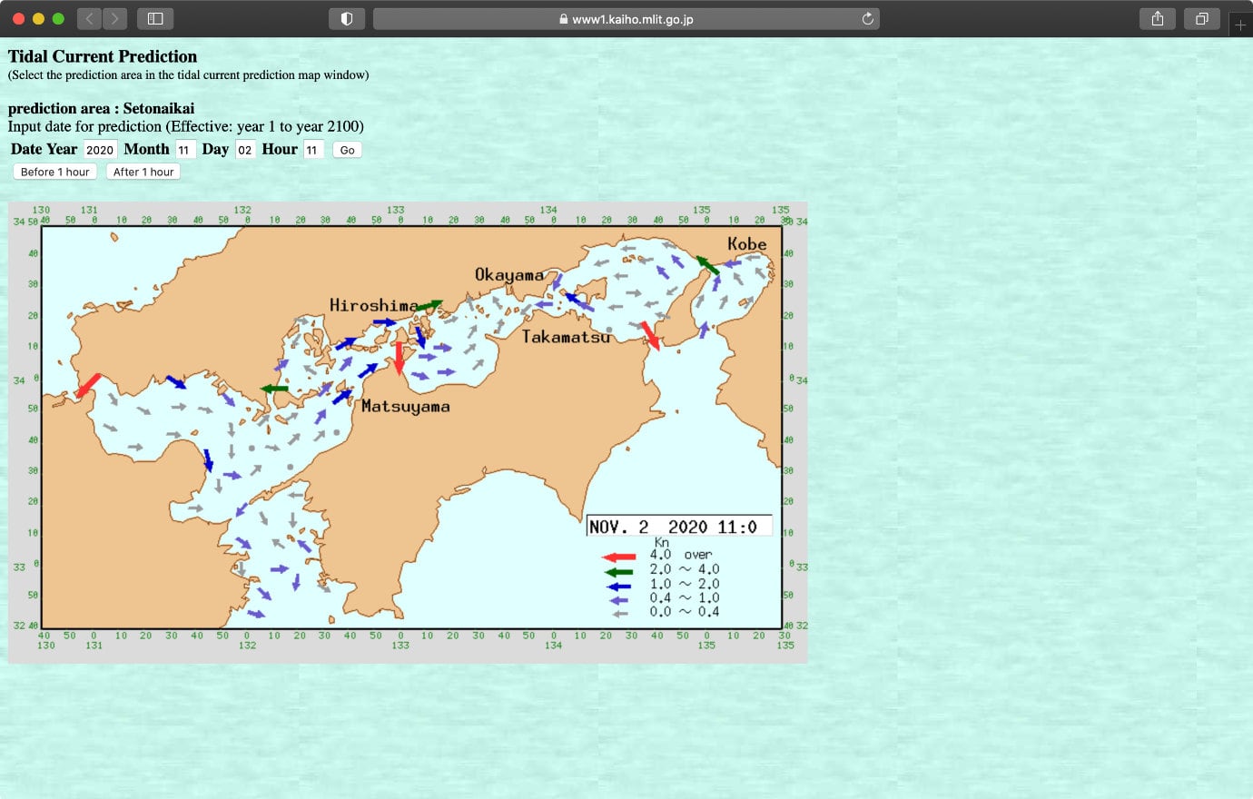The height and width of the screenshot is (799, 1253).
Task: Click the Safari back navigation arrow
Action: click(89, 18)
